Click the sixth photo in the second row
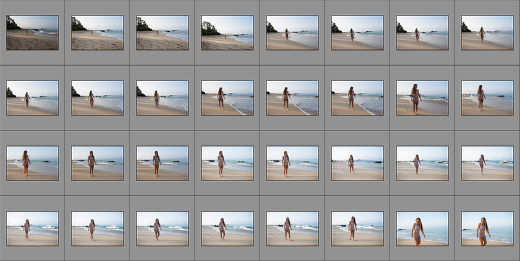This screenshot has width=520, height=261. point(357,98)
